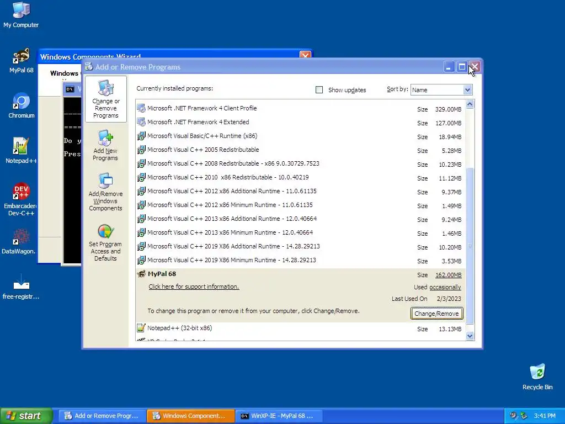Close the Windows Components Wizard window
This screenshot has height=424, width=565.
tap(305, 56)
